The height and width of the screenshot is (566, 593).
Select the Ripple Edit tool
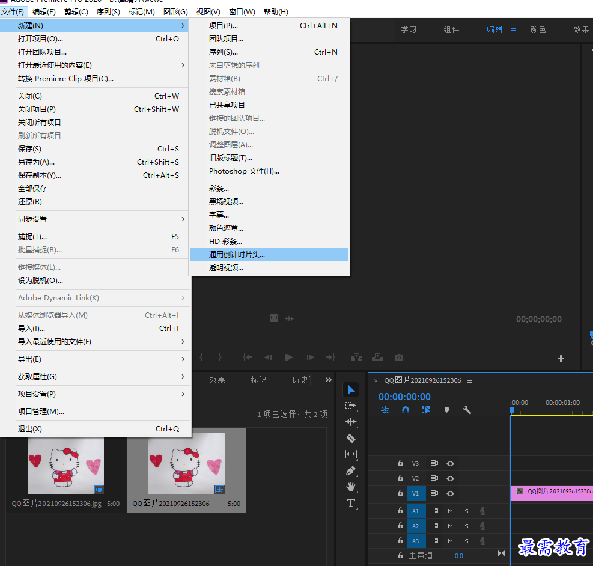pos(351,422)
